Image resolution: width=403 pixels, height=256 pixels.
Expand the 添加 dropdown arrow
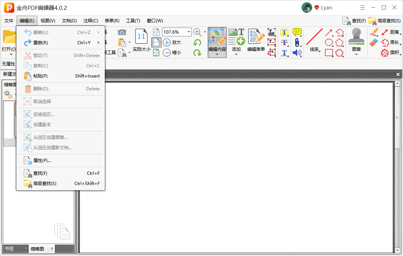click(x=236, y=54)
